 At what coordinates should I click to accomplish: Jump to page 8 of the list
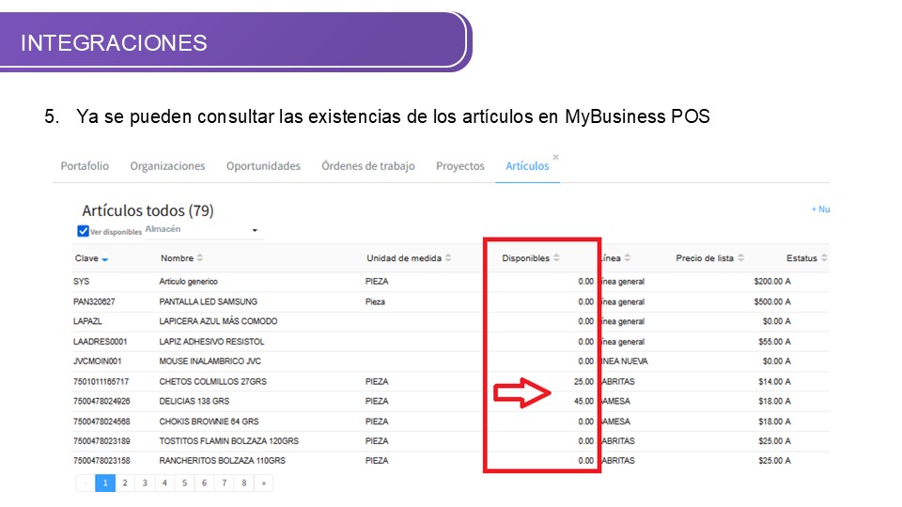click(243, 484)
